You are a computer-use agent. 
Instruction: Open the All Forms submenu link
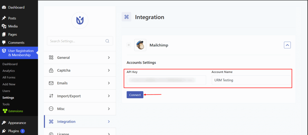tap(9, 77)
